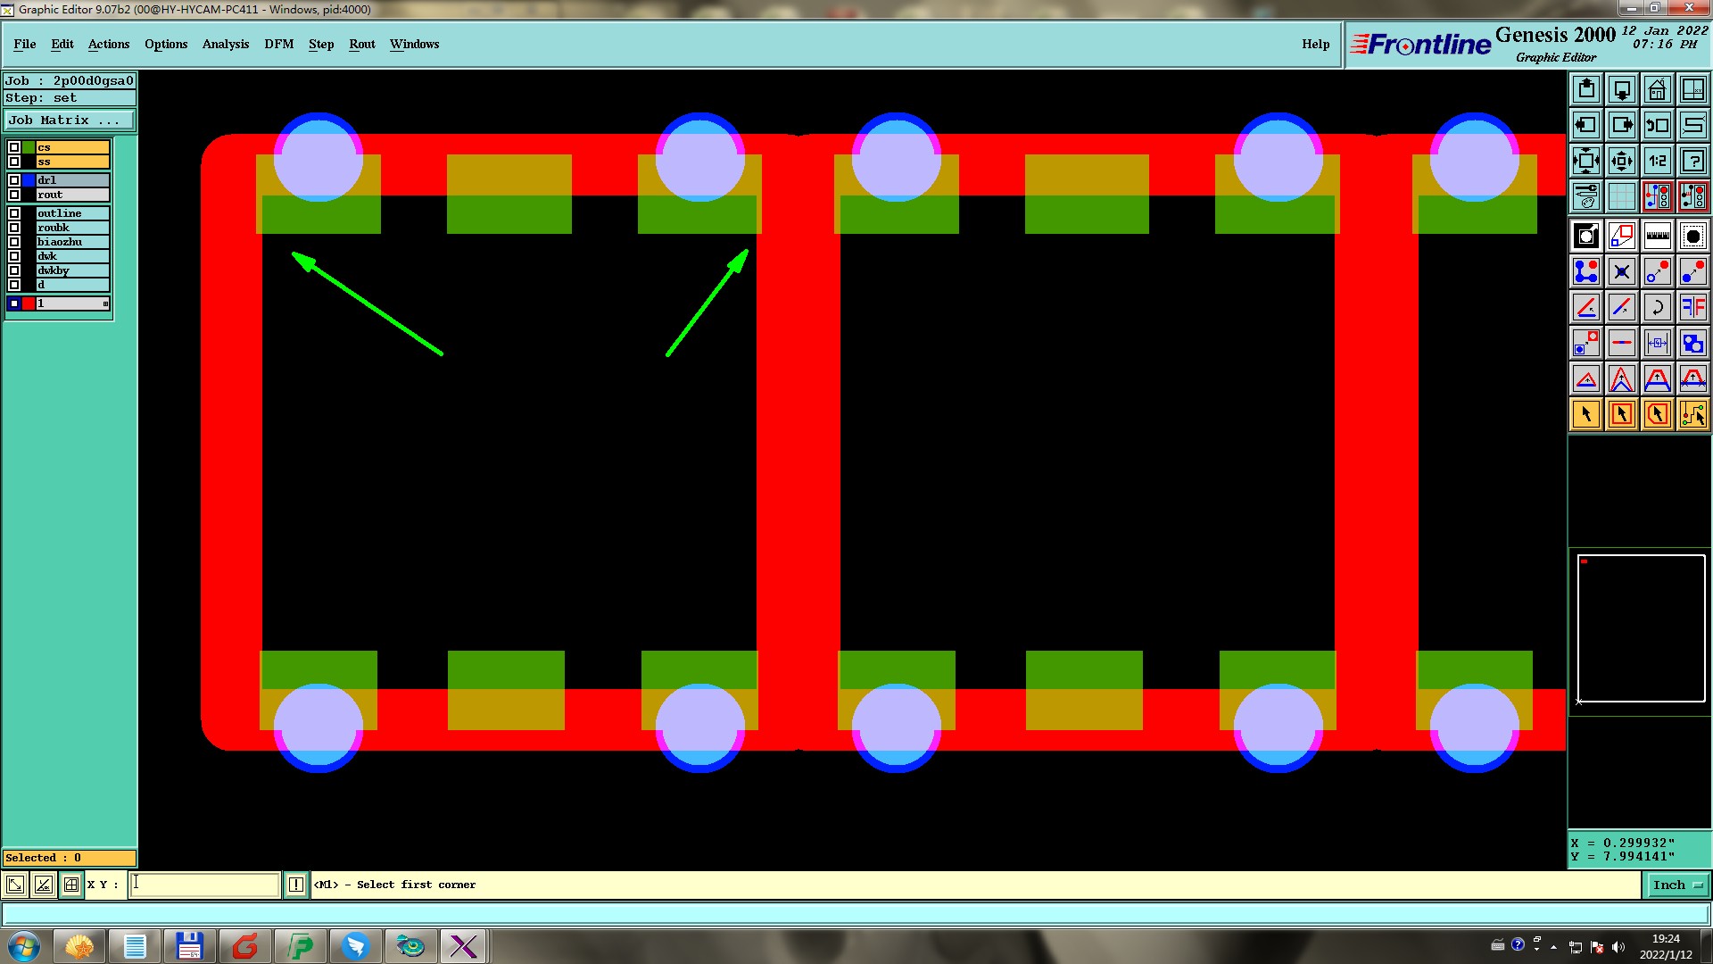Click the net selection cursor icon

[x=1692, y=414]
